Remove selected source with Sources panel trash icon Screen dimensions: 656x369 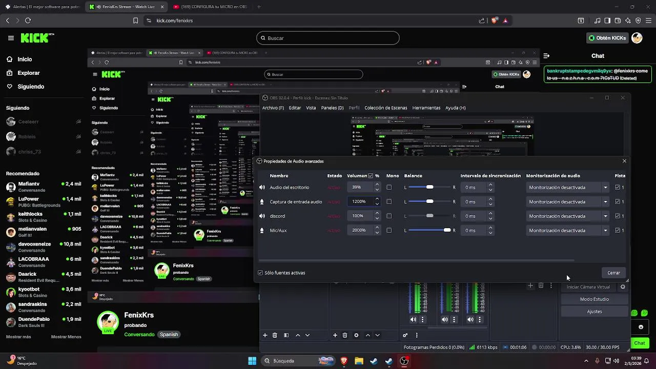[345, 335]
